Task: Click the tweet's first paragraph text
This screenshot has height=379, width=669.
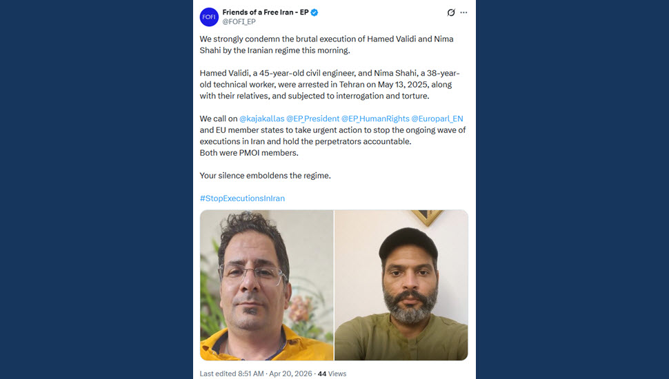Action: [x=326, y=45]
